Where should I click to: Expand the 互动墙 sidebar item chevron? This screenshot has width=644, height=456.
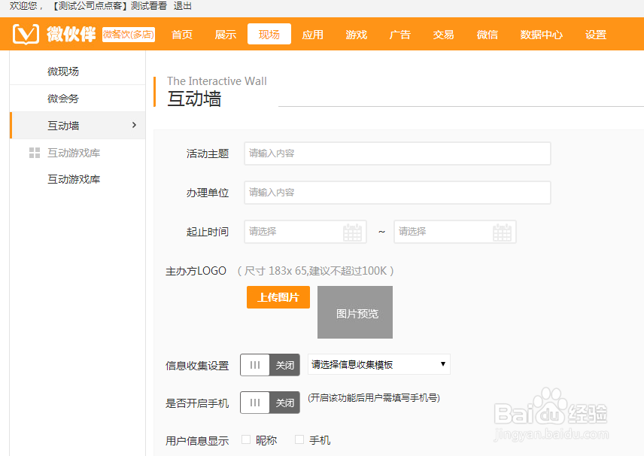pos(134,125)
